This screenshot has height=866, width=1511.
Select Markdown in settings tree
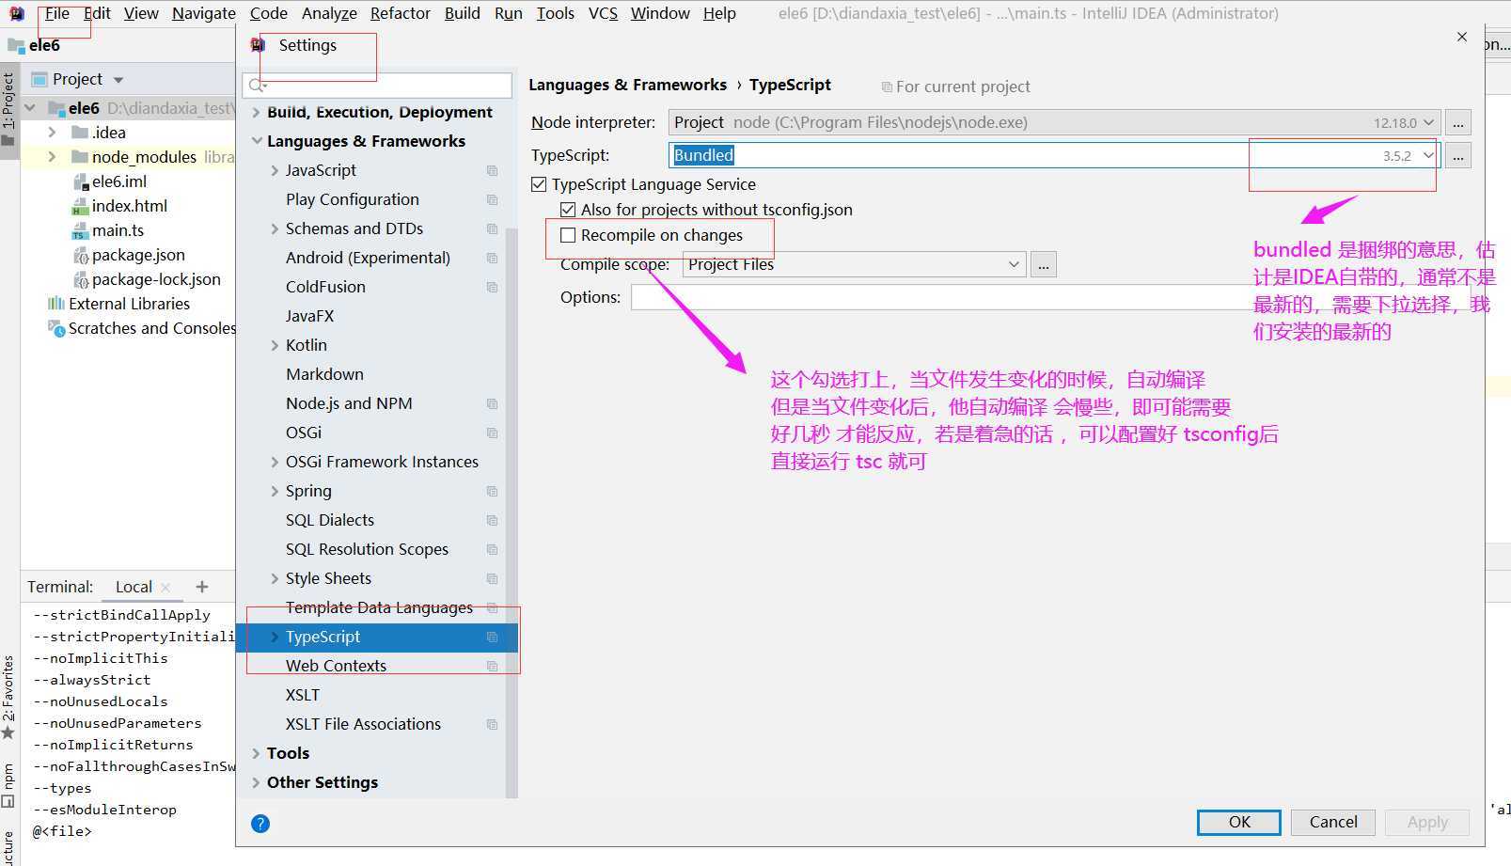(x=324, y=374)
